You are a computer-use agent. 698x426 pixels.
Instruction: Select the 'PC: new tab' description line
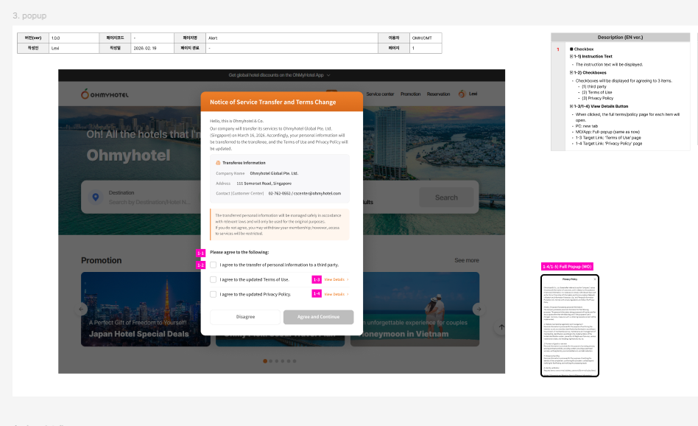(587, 126)
